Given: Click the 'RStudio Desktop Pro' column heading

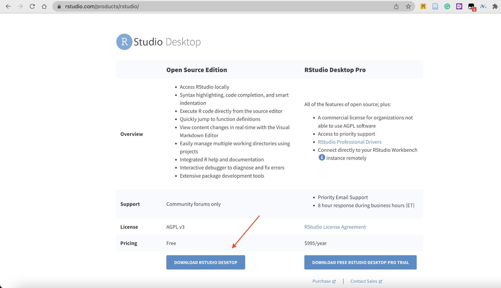Looking at the screenshot, I should [335, 70].
